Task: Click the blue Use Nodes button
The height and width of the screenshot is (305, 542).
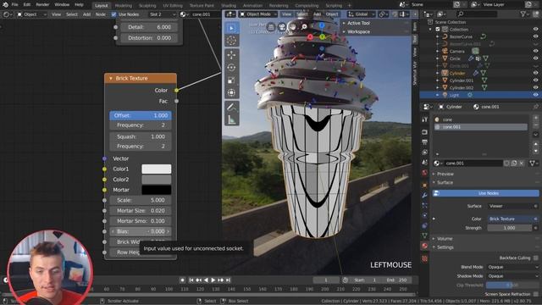Action: pyautogui.click(x=485, y=193)
